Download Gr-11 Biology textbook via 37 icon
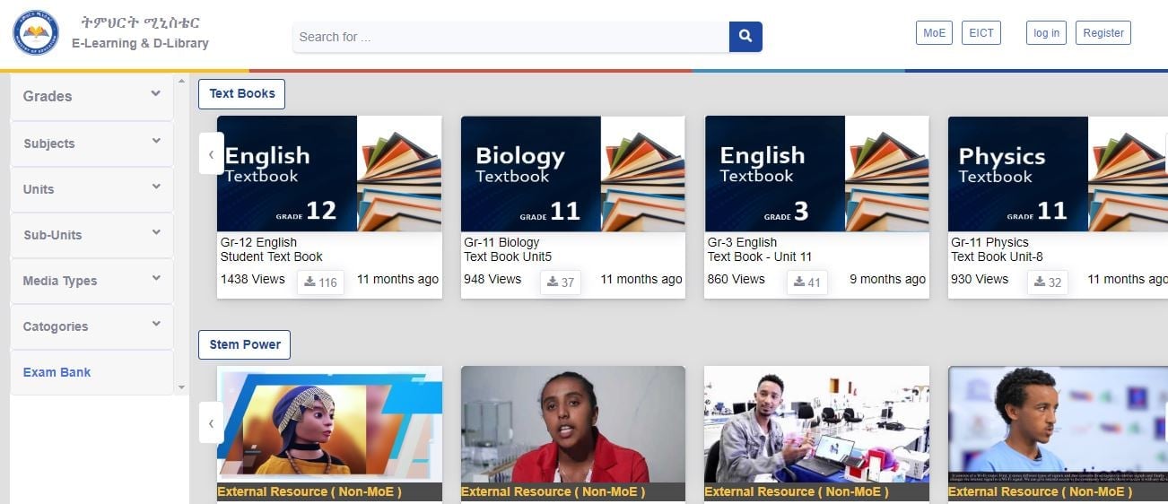The width and height of the screenshot is (1168, 504). 561,282
